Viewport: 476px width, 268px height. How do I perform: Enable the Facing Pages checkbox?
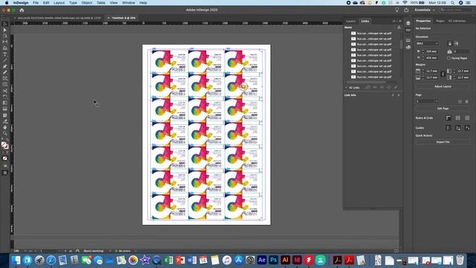click(448, 58)
